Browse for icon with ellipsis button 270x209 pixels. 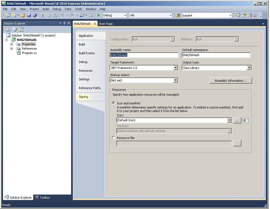[x=237, y=120]
